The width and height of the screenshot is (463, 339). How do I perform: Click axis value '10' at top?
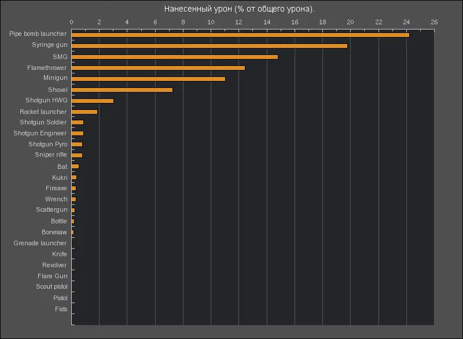211,22
